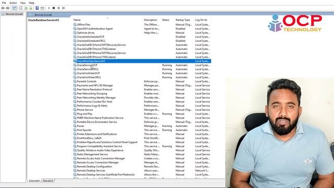Select Remote Access Auto Connection Manager
The height and width of the screenshot is (188, 334).
coord(101,158)
